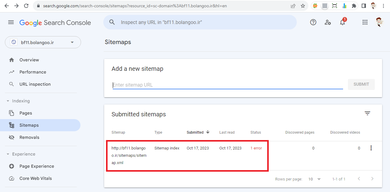Open the screen capture extension icon

335,6
